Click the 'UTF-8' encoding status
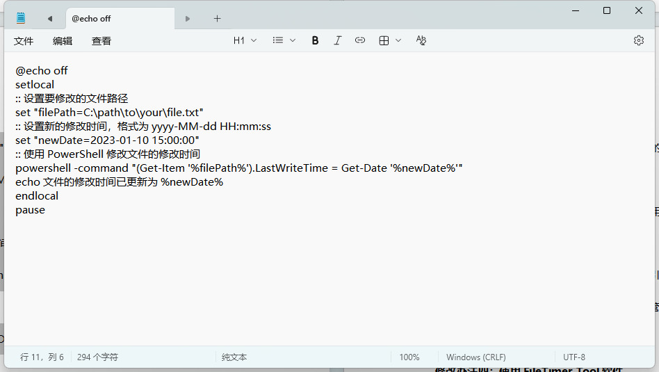Image resolution: width=659 pixels, height=372 pixels. pos(574,357)
